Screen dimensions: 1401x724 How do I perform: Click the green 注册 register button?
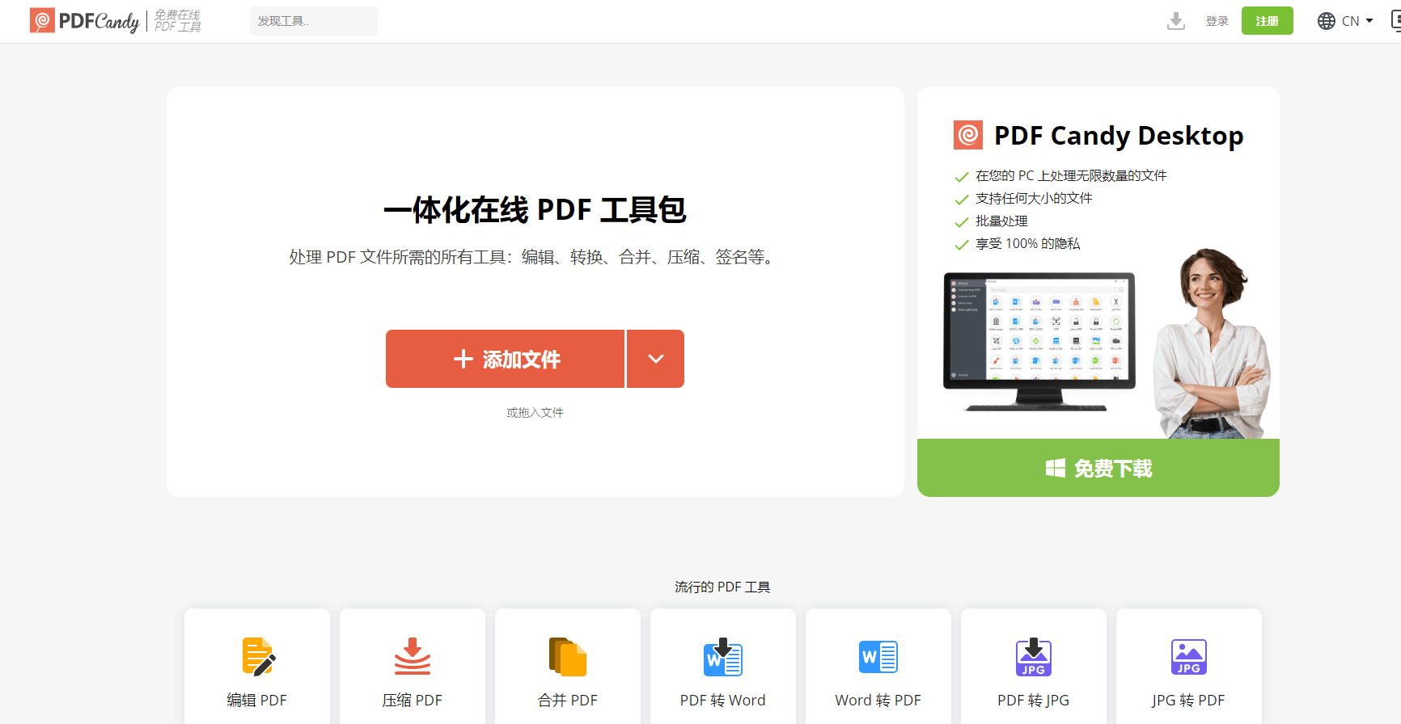1268,21
